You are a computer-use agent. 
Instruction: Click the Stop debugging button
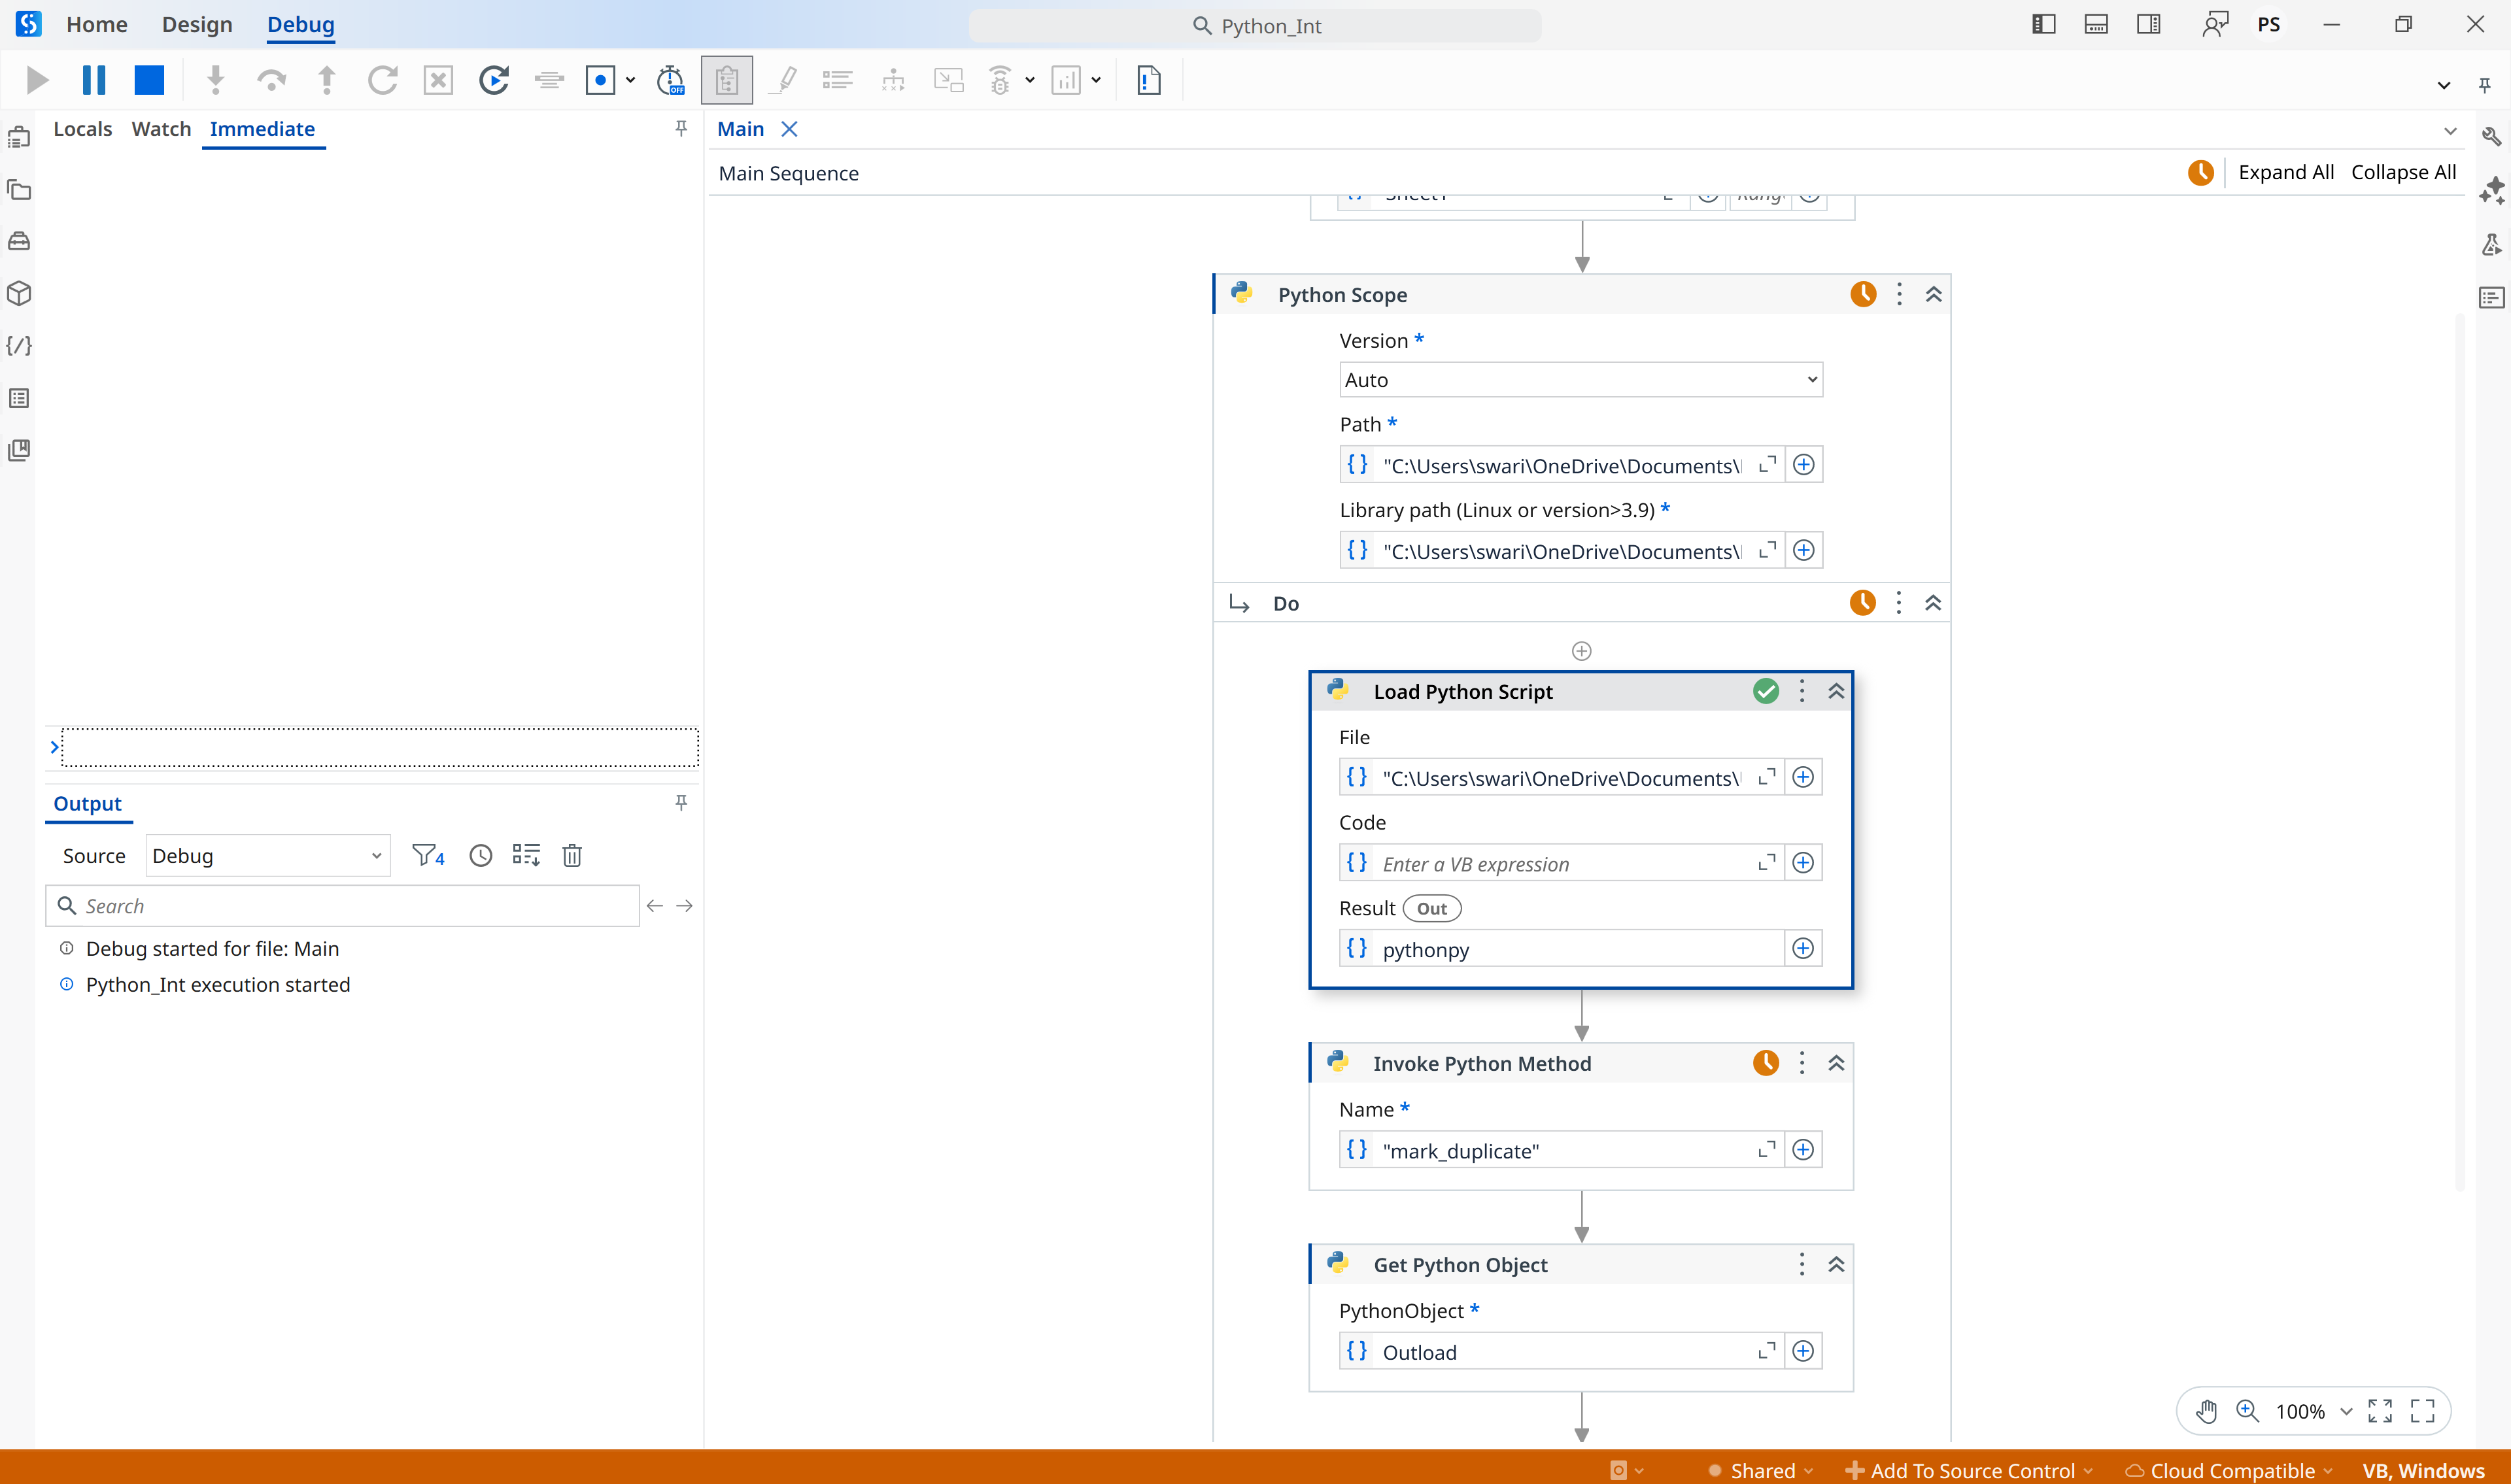pyautogui.click(x=149, y=80)
